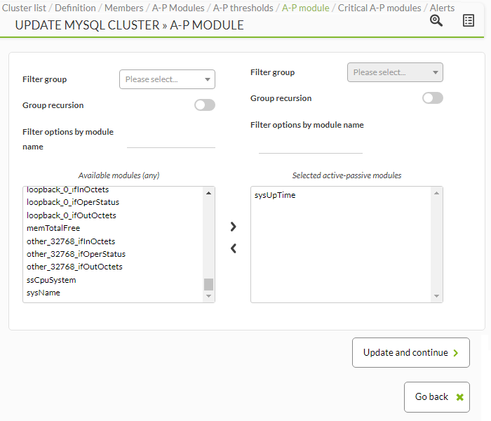Select ssCpuSystem in Available modules
The image size is (491, 421).
pyautogui.click(x=51, y=280)
